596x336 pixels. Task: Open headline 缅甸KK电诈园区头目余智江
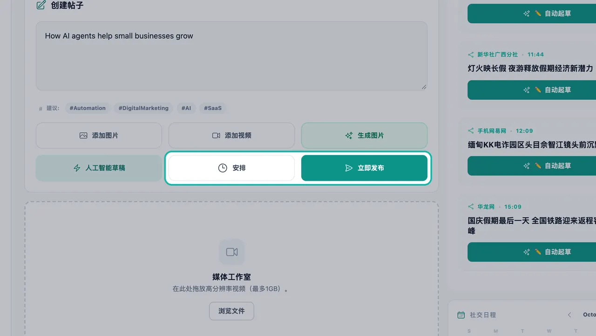coord(532,145)
